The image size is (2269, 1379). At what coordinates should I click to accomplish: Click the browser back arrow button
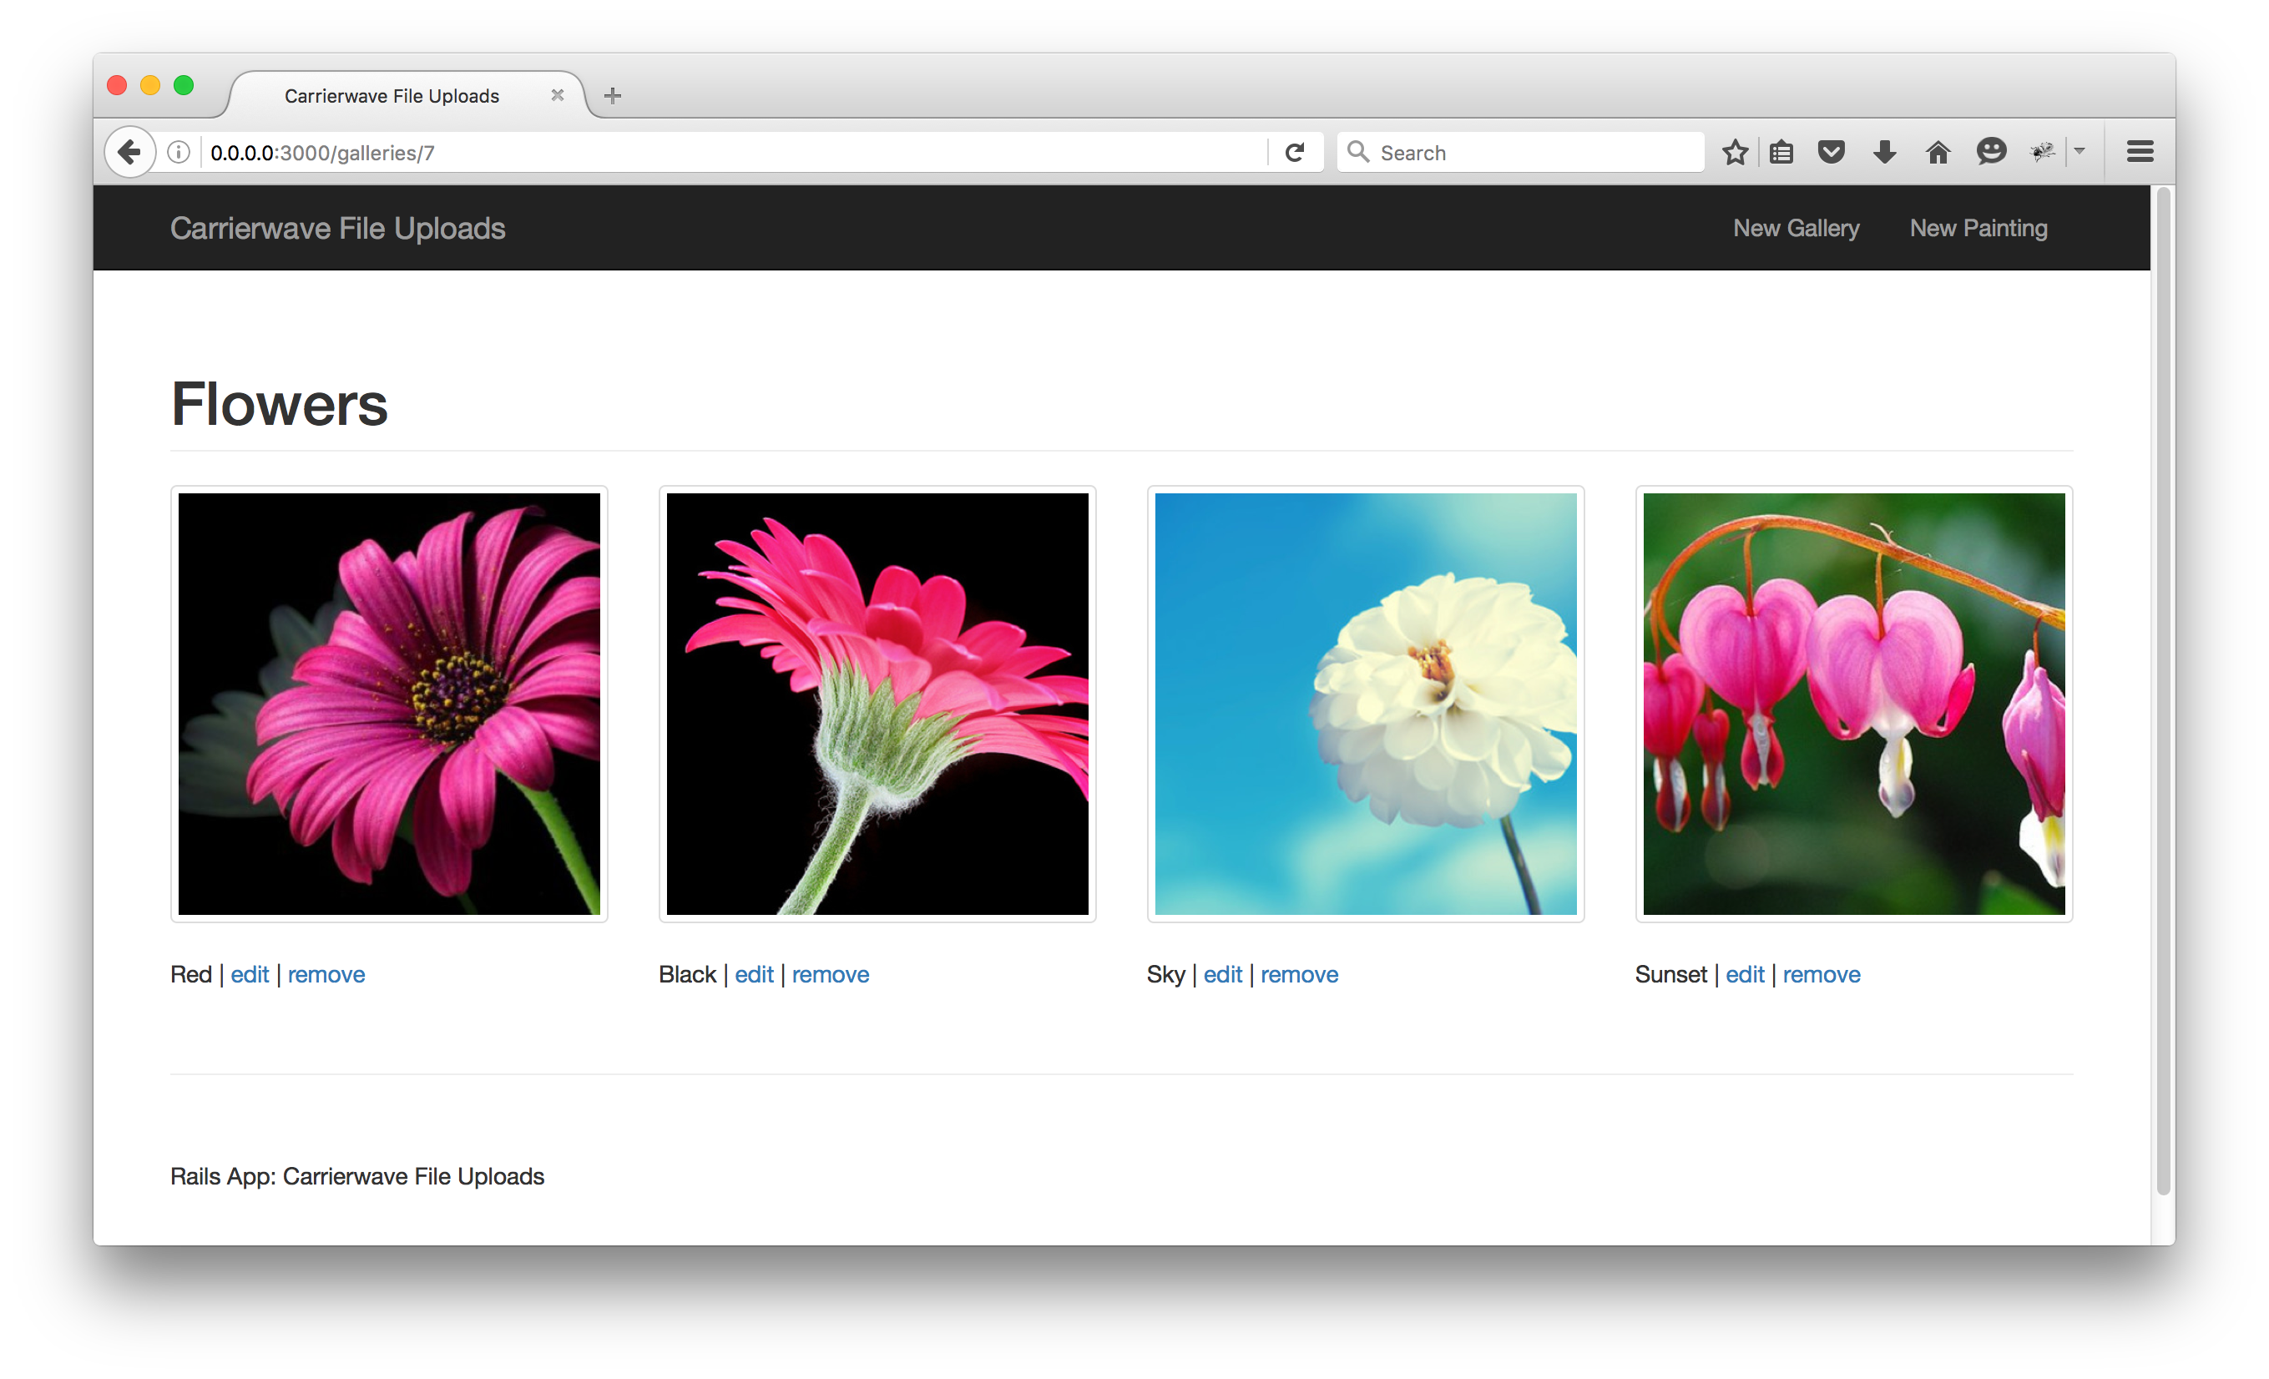point(130,152)
